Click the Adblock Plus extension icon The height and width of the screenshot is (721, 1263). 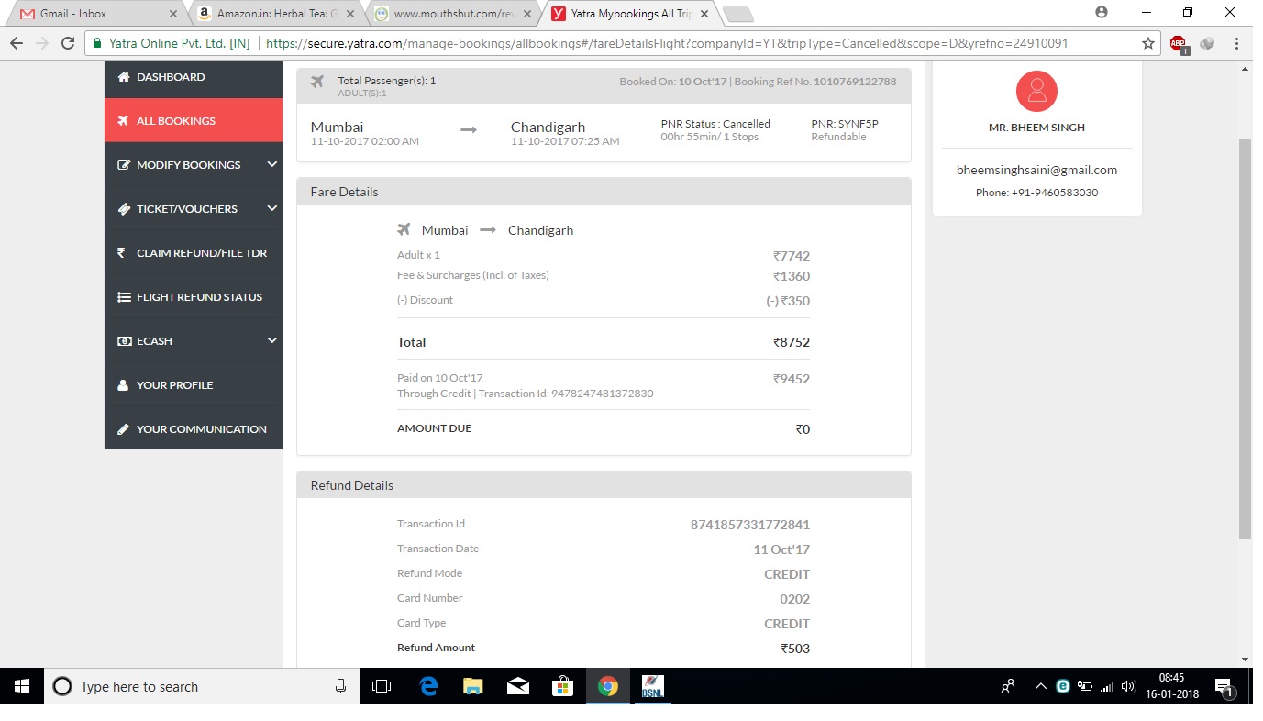1178,43
